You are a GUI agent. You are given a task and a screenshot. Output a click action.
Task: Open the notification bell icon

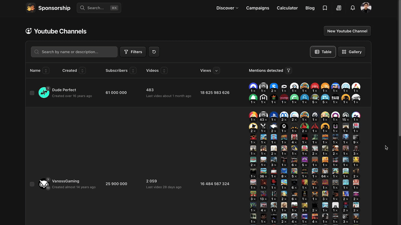[x=353, y=8]
